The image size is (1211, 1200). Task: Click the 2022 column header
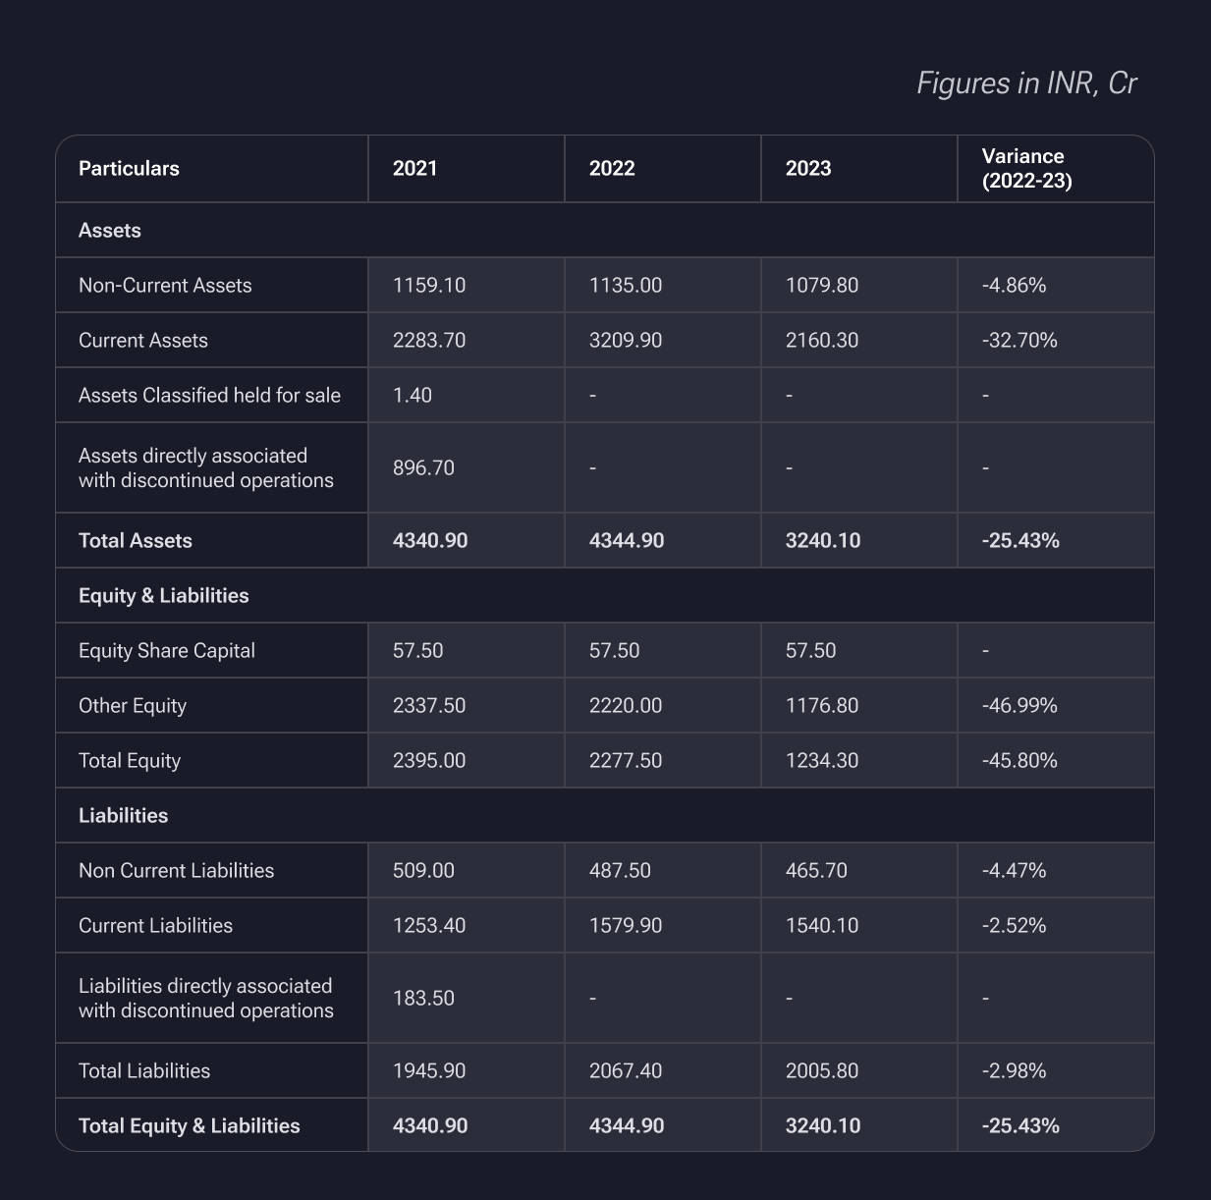[x=612, y=169]
